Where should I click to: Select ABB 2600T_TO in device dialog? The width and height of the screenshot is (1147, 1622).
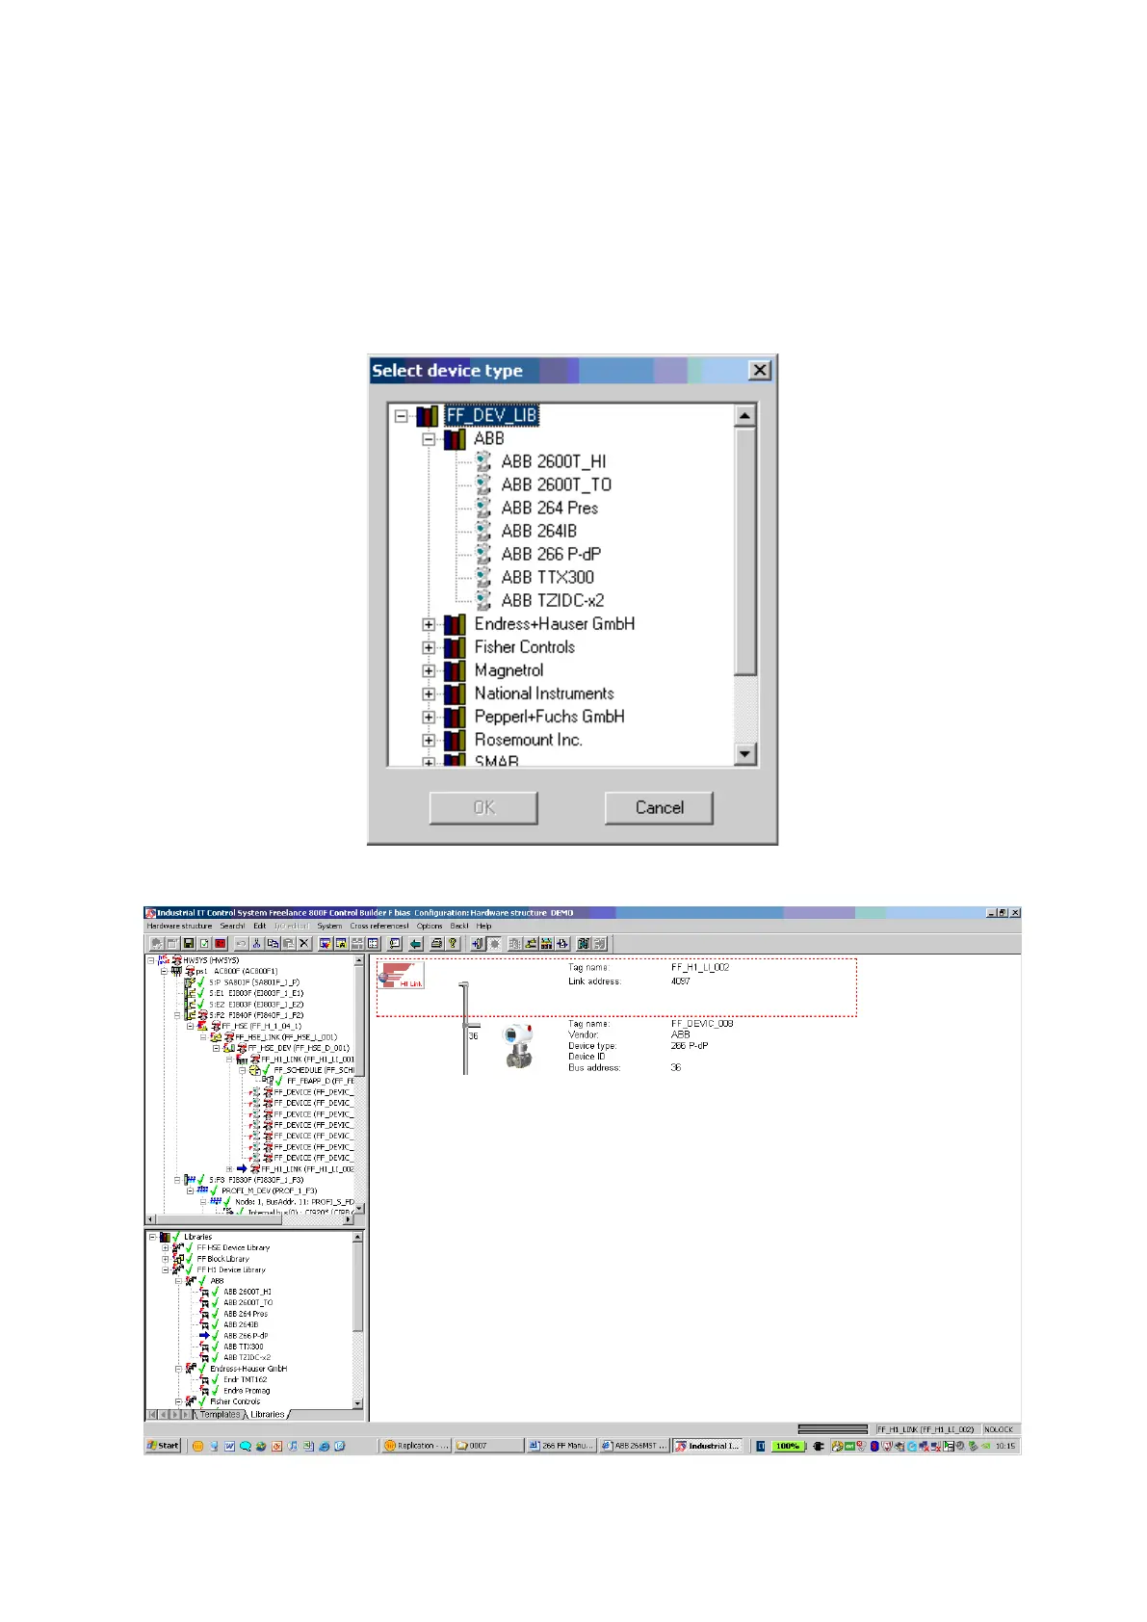556,484
